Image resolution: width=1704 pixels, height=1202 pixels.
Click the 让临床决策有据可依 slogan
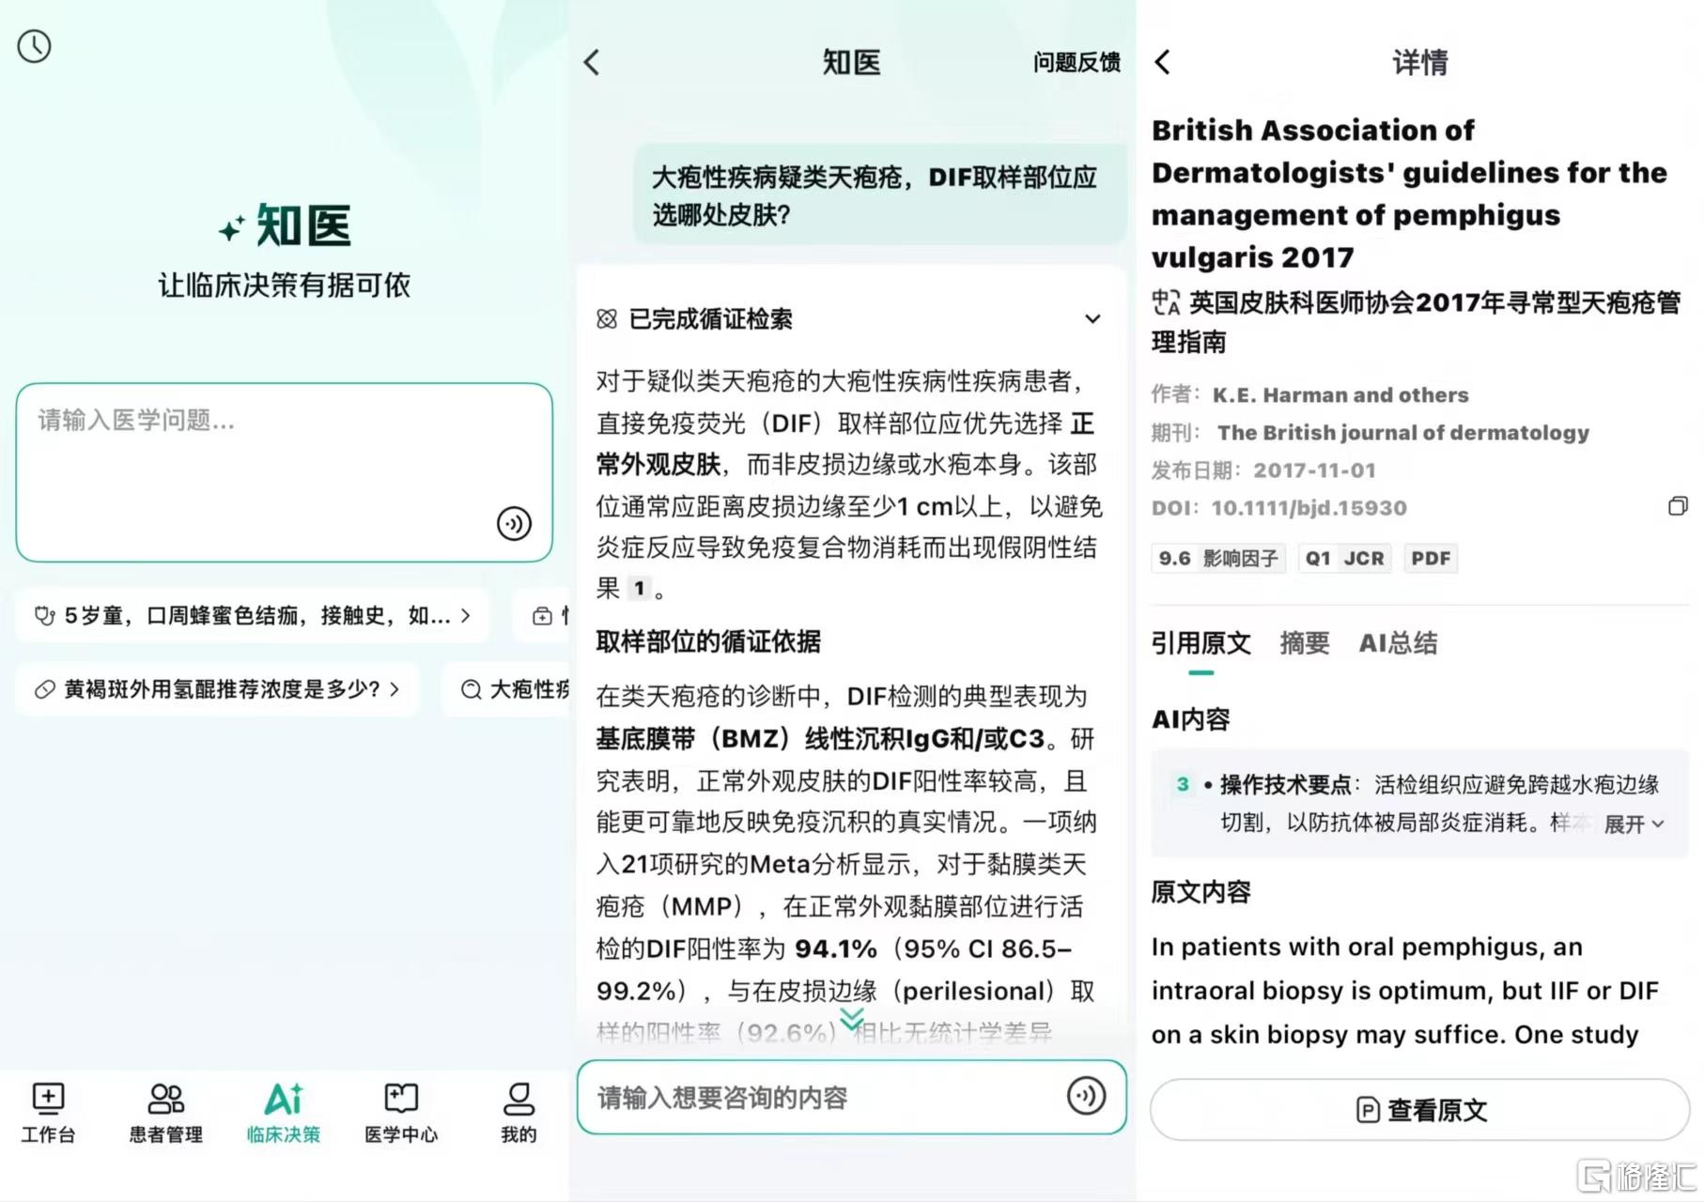[284, 285]
